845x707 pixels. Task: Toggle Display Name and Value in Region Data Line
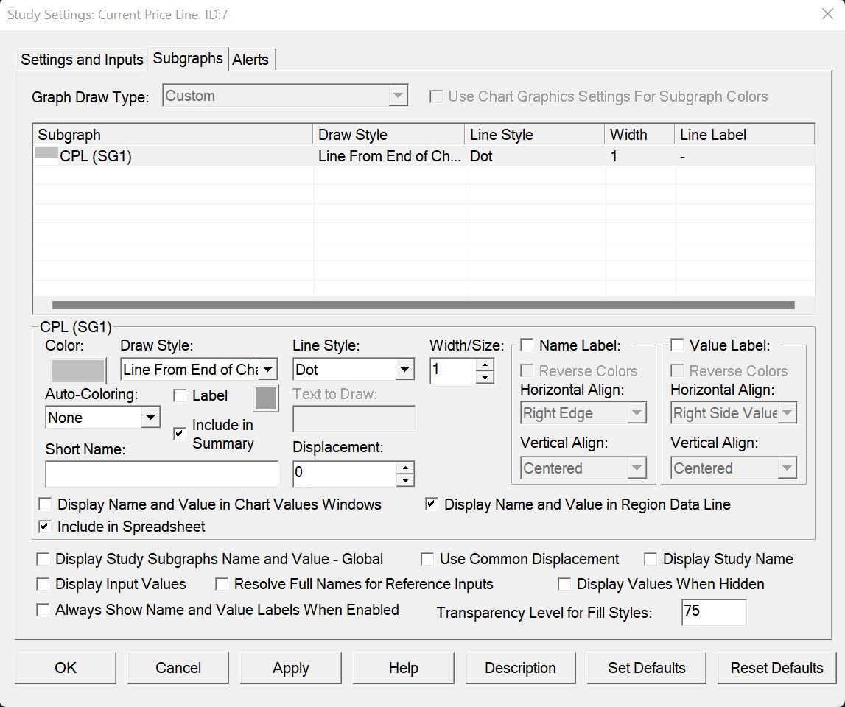432,504
